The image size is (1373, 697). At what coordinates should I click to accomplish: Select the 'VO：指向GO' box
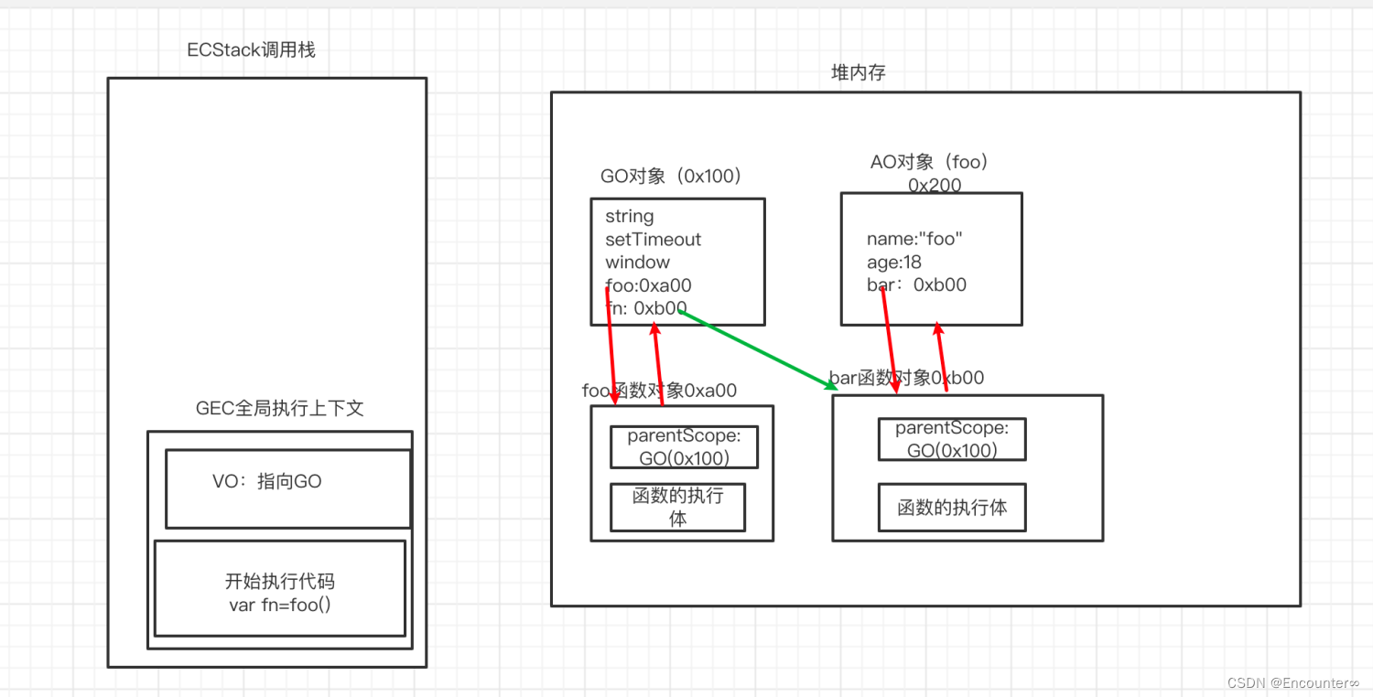288,488
